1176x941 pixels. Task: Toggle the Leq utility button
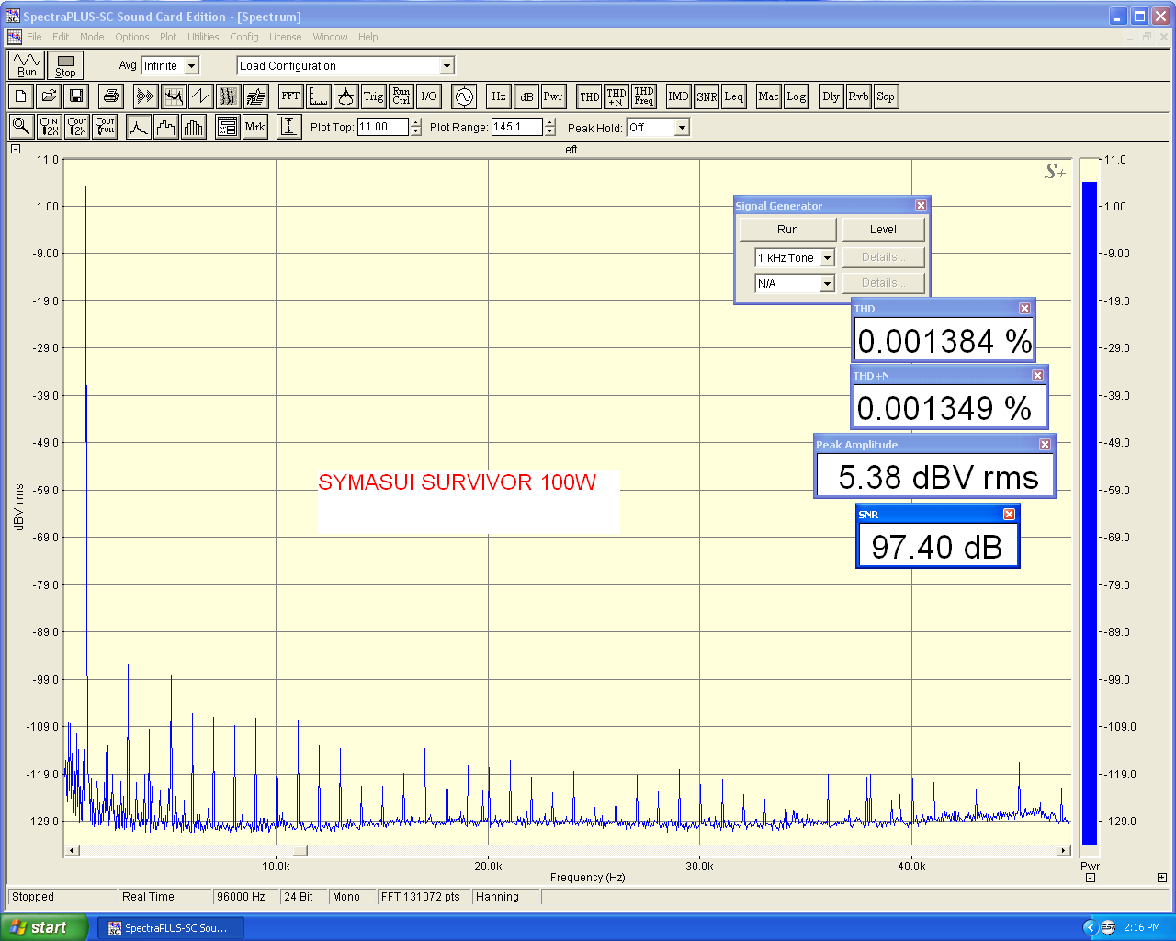click(x=734, y=96)
